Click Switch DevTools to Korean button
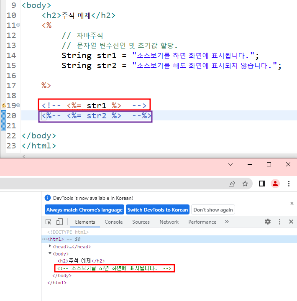The width and height of the screenshot is (297, 301). click(x=158, y=209)
